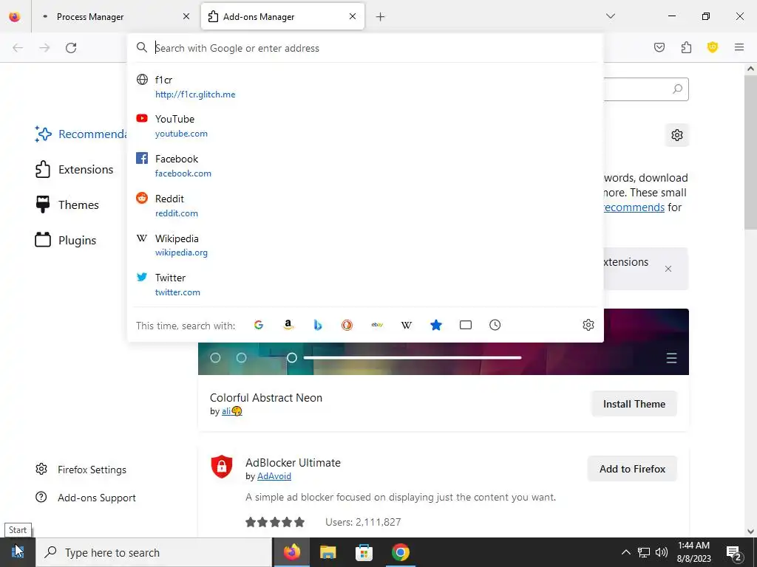Viewport: 757px width, 567px height.
Task: Open a new tab with plus button
Action: 381,17
